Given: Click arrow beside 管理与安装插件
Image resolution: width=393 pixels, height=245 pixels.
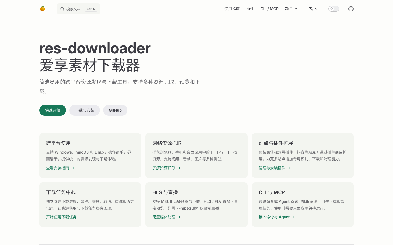Looking at the screenshot, I should click(289, 168).
